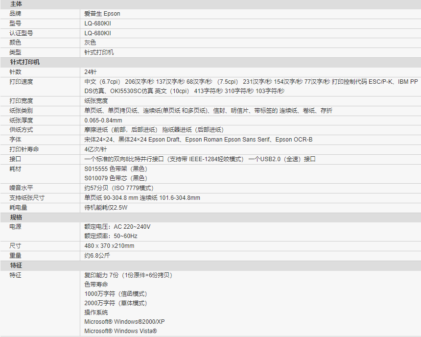Click the 针数 row label
This screenshot has height=337, width=421.
(x=15, y=72)
